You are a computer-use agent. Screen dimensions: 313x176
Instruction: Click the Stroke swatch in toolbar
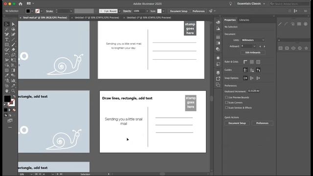pos(11,103)
